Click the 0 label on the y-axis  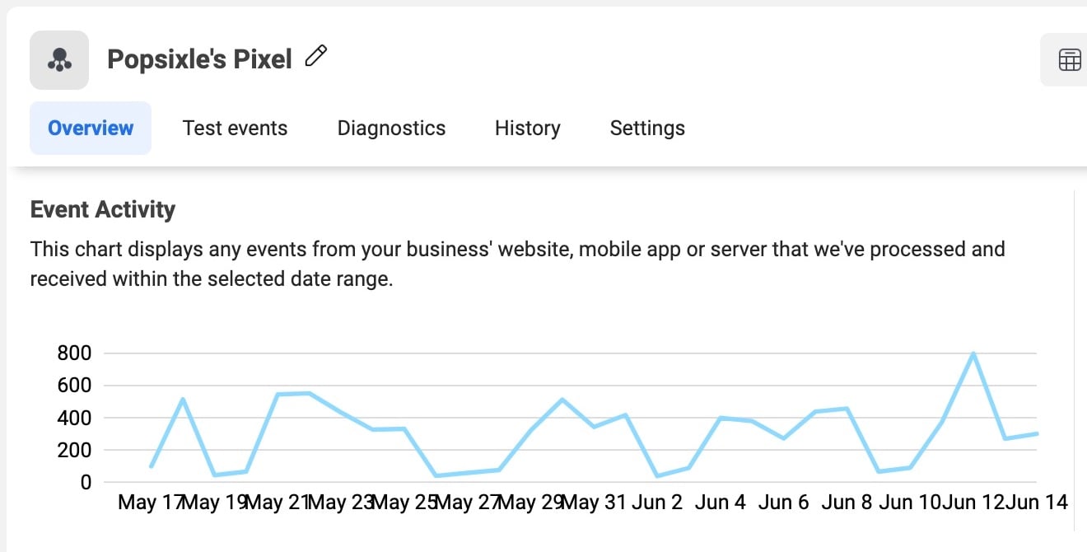pos(86,483)
